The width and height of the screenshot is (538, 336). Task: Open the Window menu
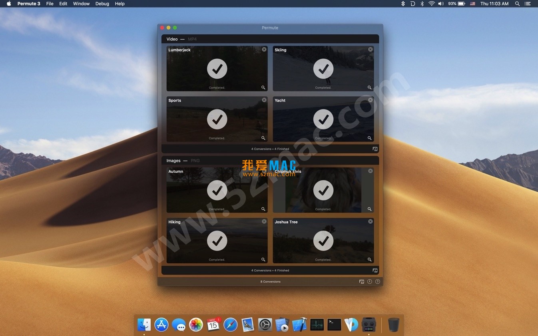pos(81,4)
